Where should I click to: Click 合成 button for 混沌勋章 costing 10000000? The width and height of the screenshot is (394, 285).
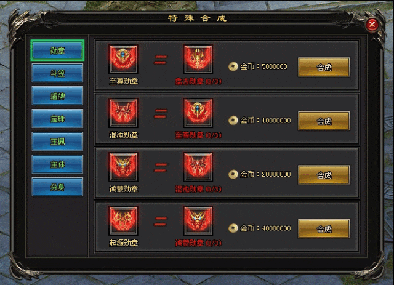point(324,121)
